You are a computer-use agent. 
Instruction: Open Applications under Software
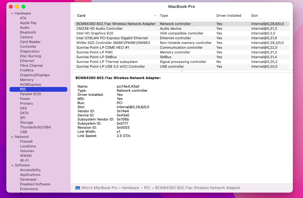coord(30,175)
